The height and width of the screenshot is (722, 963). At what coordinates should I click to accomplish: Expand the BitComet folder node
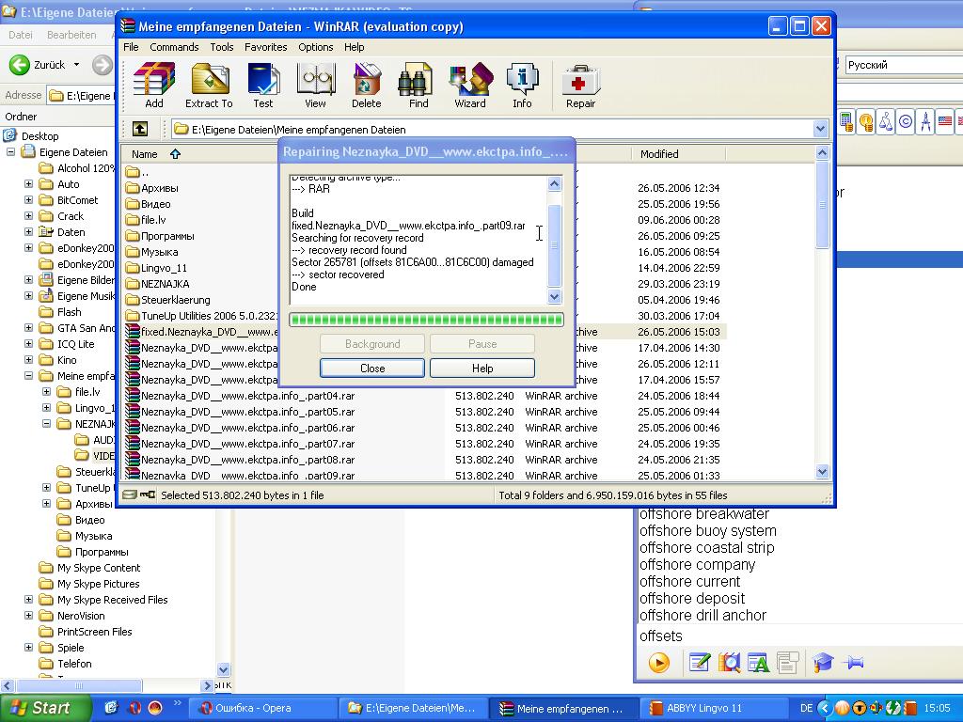(x=29, y=199)
